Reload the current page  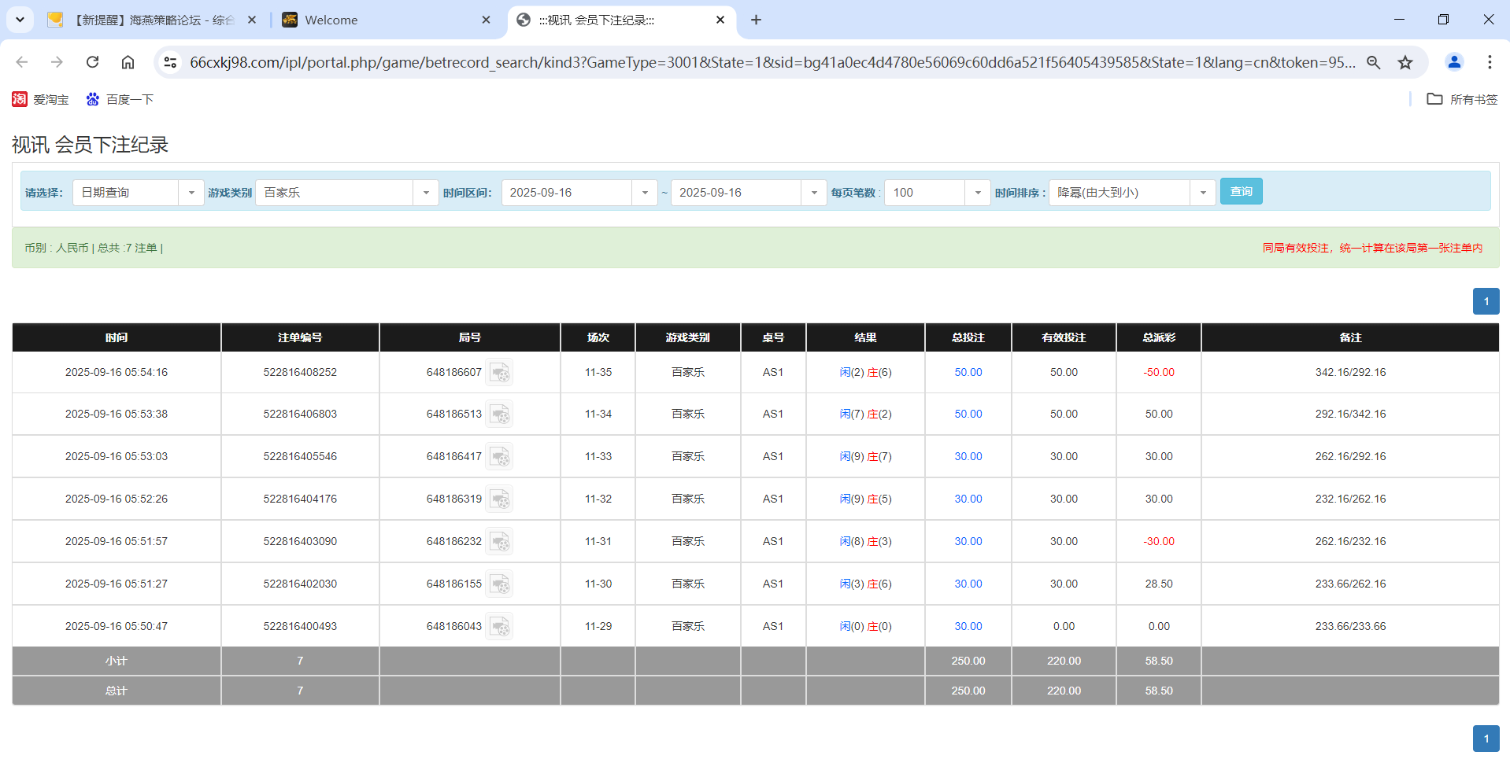click(x=92, y=62)
